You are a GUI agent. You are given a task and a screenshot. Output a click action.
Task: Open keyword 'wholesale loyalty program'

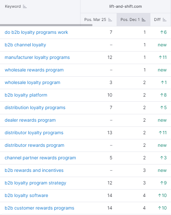click(x=33, y=82)
